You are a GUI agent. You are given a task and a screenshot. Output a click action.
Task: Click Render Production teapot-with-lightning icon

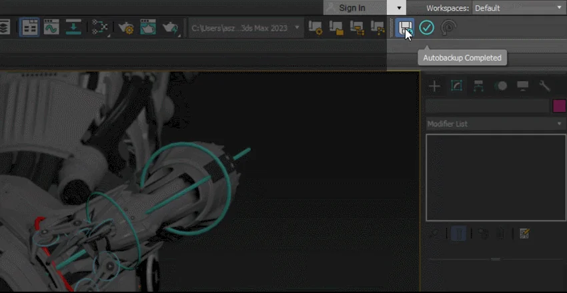click(170, 28)
